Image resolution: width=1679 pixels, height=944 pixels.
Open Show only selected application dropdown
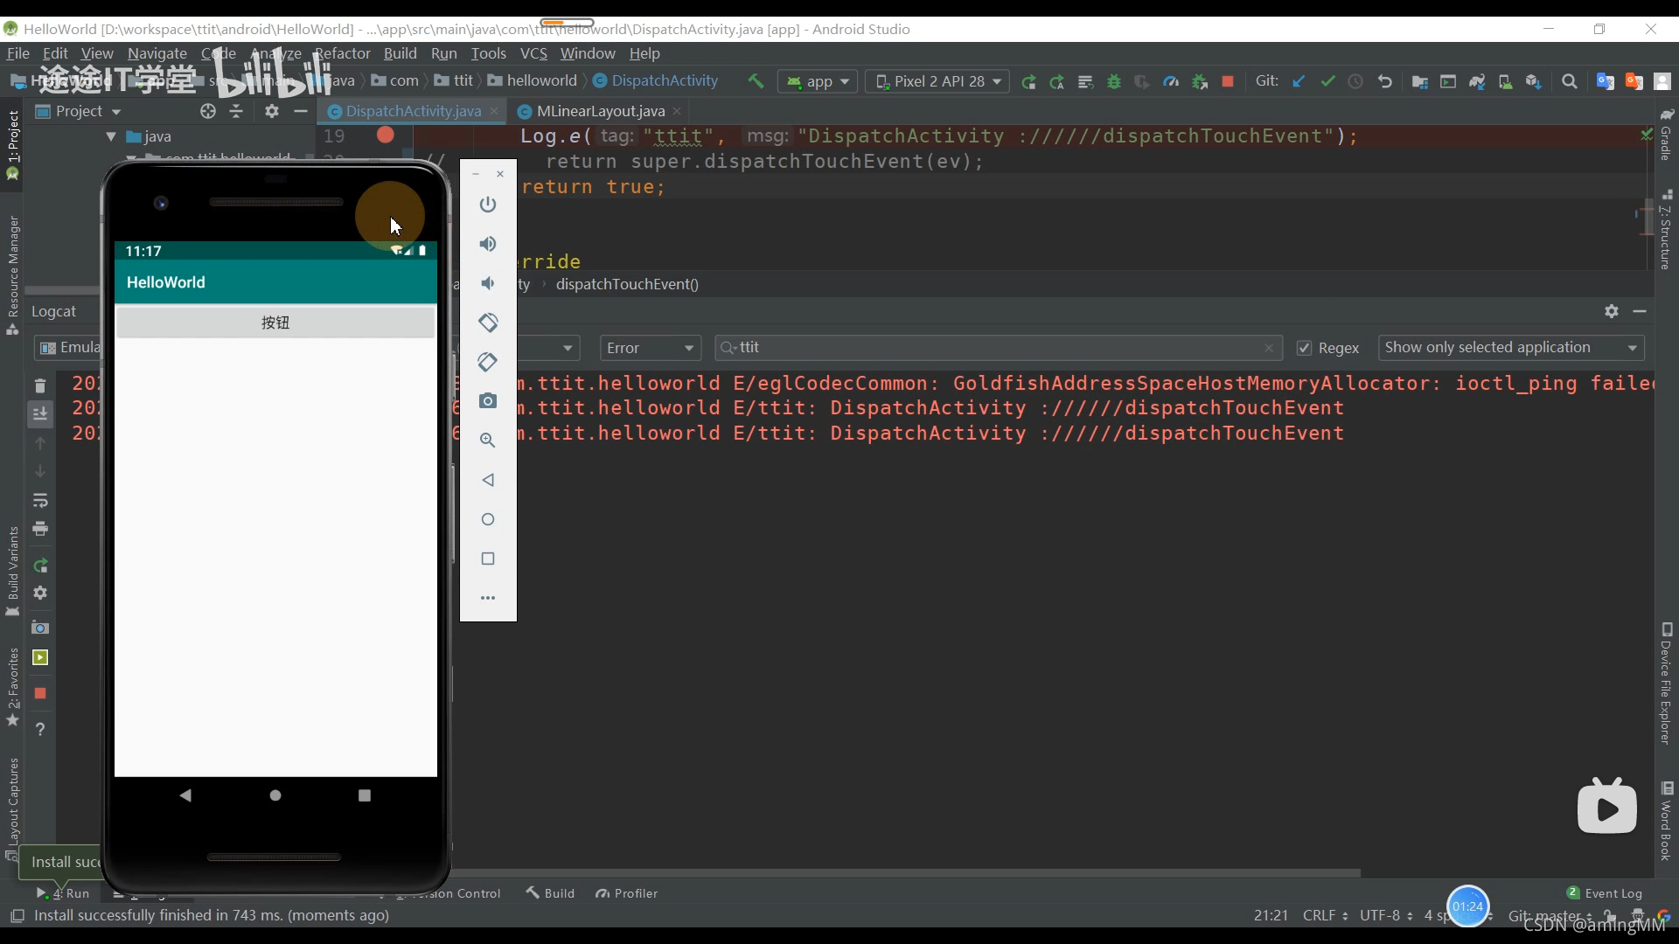point(1510,348)
